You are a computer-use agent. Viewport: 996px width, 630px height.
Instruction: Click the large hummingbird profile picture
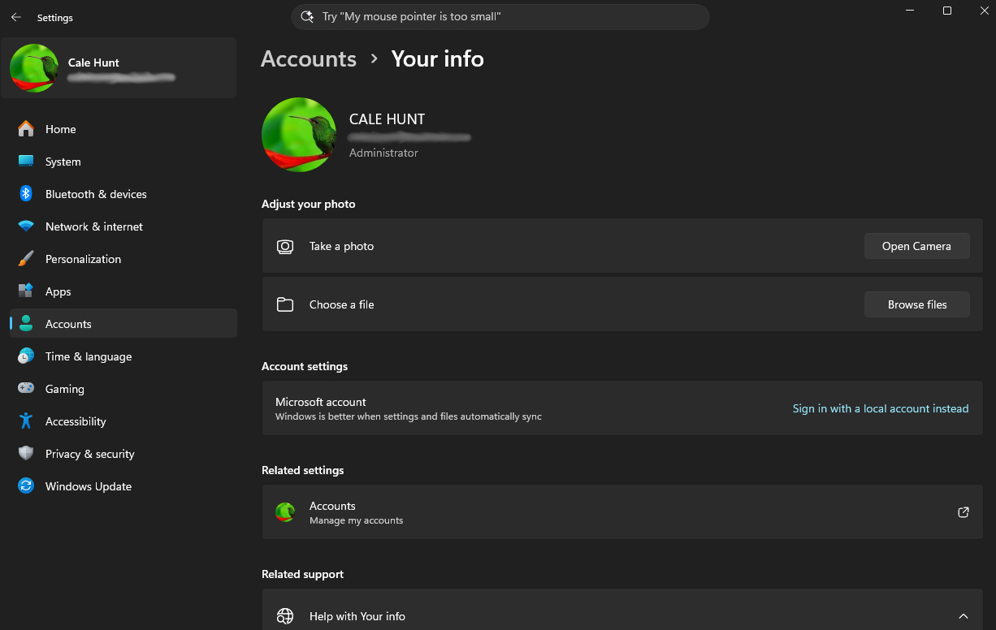(299, 135)
